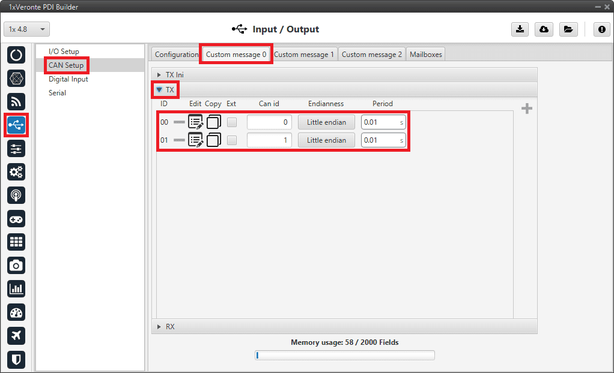Viewport: 614px width, 373px height.
Task: Open the airplane icon section in the sidebar
Action: click(16, 335)
